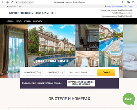
Task: Select the 2 взрослых 0 детей field
Action: 81,72
